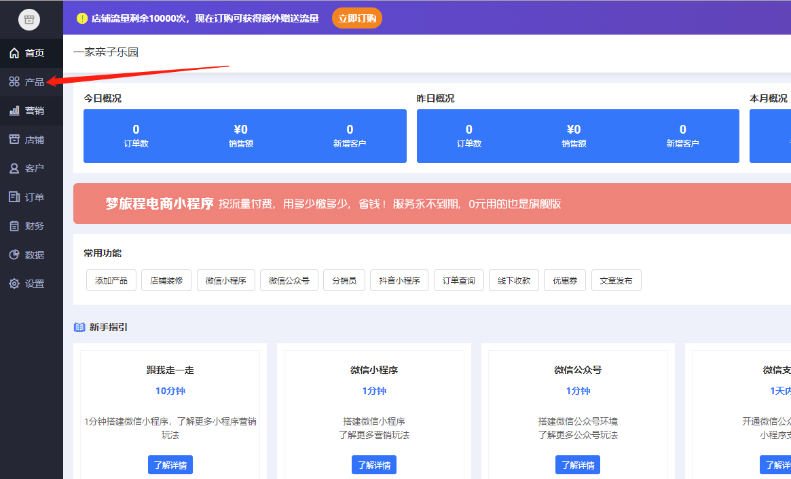Screen dimensions: 791x479
Task: Click the 昨日概况 heading
Action: 435,98
